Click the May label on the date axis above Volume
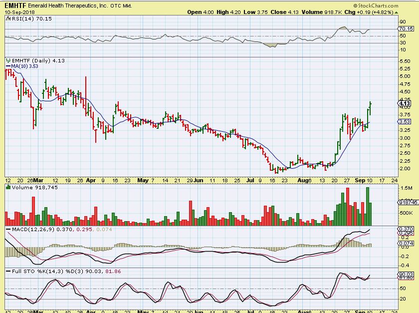This screenshot has width=419, height=313. (143, 180)
